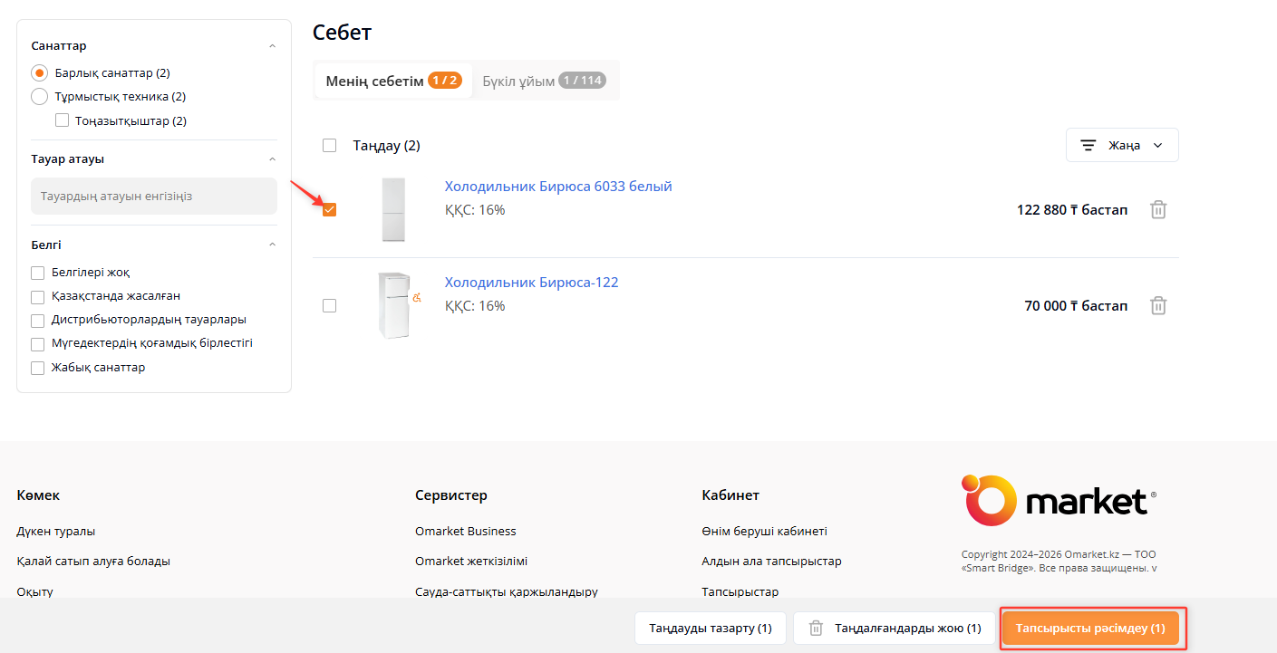Image resolution: width=1277 pixels, height=653 pixels.
Task: Open the Бирюса-122 refrigerator thumbnail
Action: (393, 306)
